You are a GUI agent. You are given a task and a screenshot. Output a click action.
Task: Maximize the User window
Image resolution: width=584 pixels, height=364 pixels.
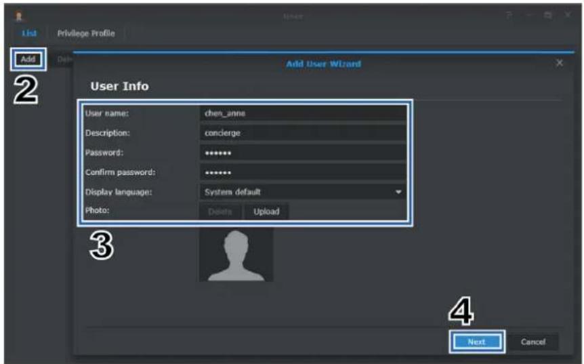[548, 16]
